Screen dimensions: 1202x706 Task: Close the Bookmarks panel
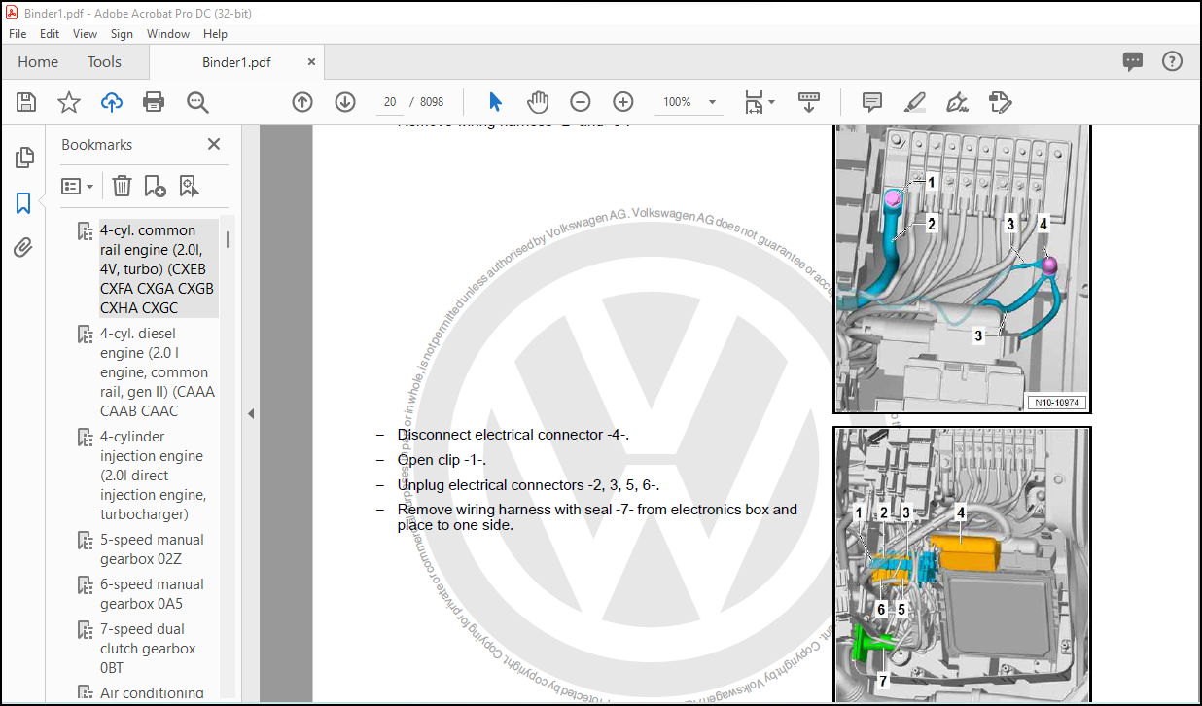(x=214, y=144)
